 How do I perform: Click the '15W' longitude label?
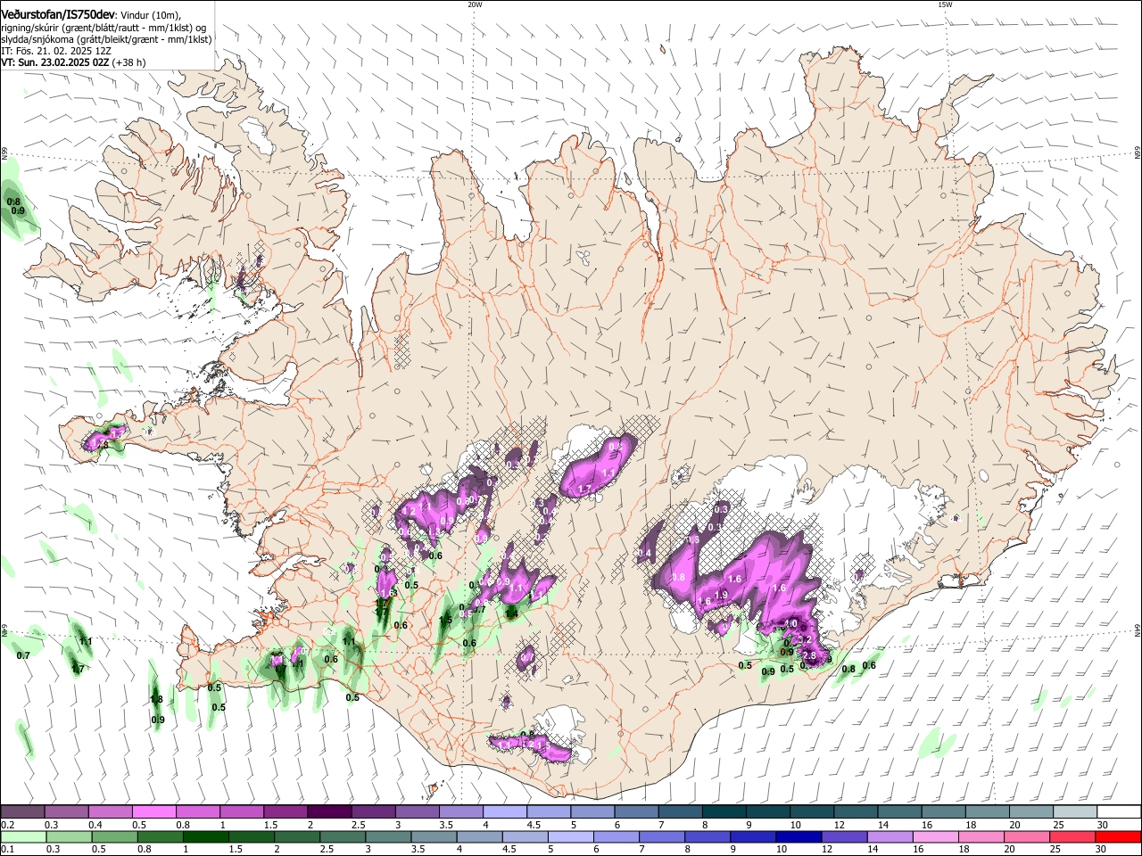click(x=945, y=4)
